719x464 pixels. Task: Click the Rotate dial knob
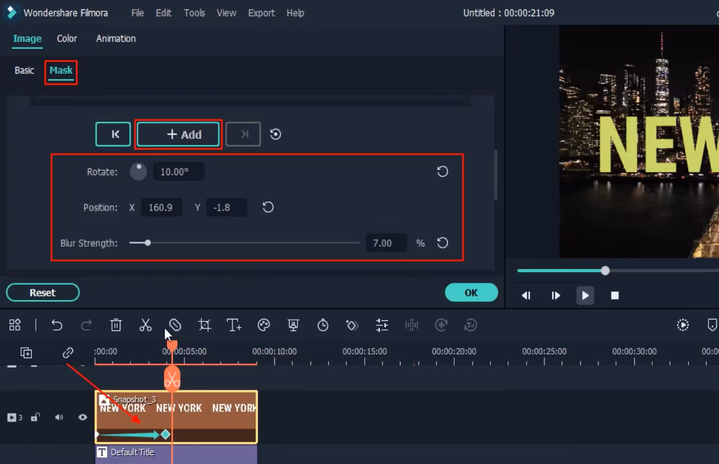(x=138, y=172)
